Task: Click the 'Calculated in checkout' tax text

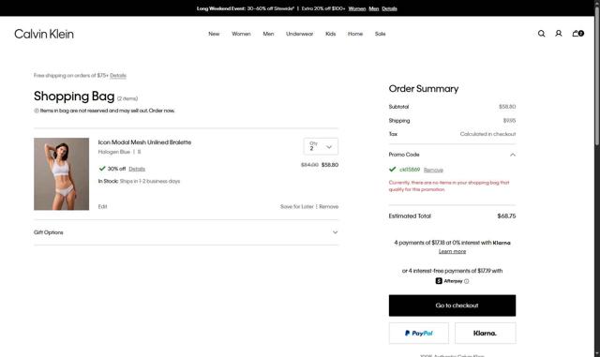Action: click(487, 134)
